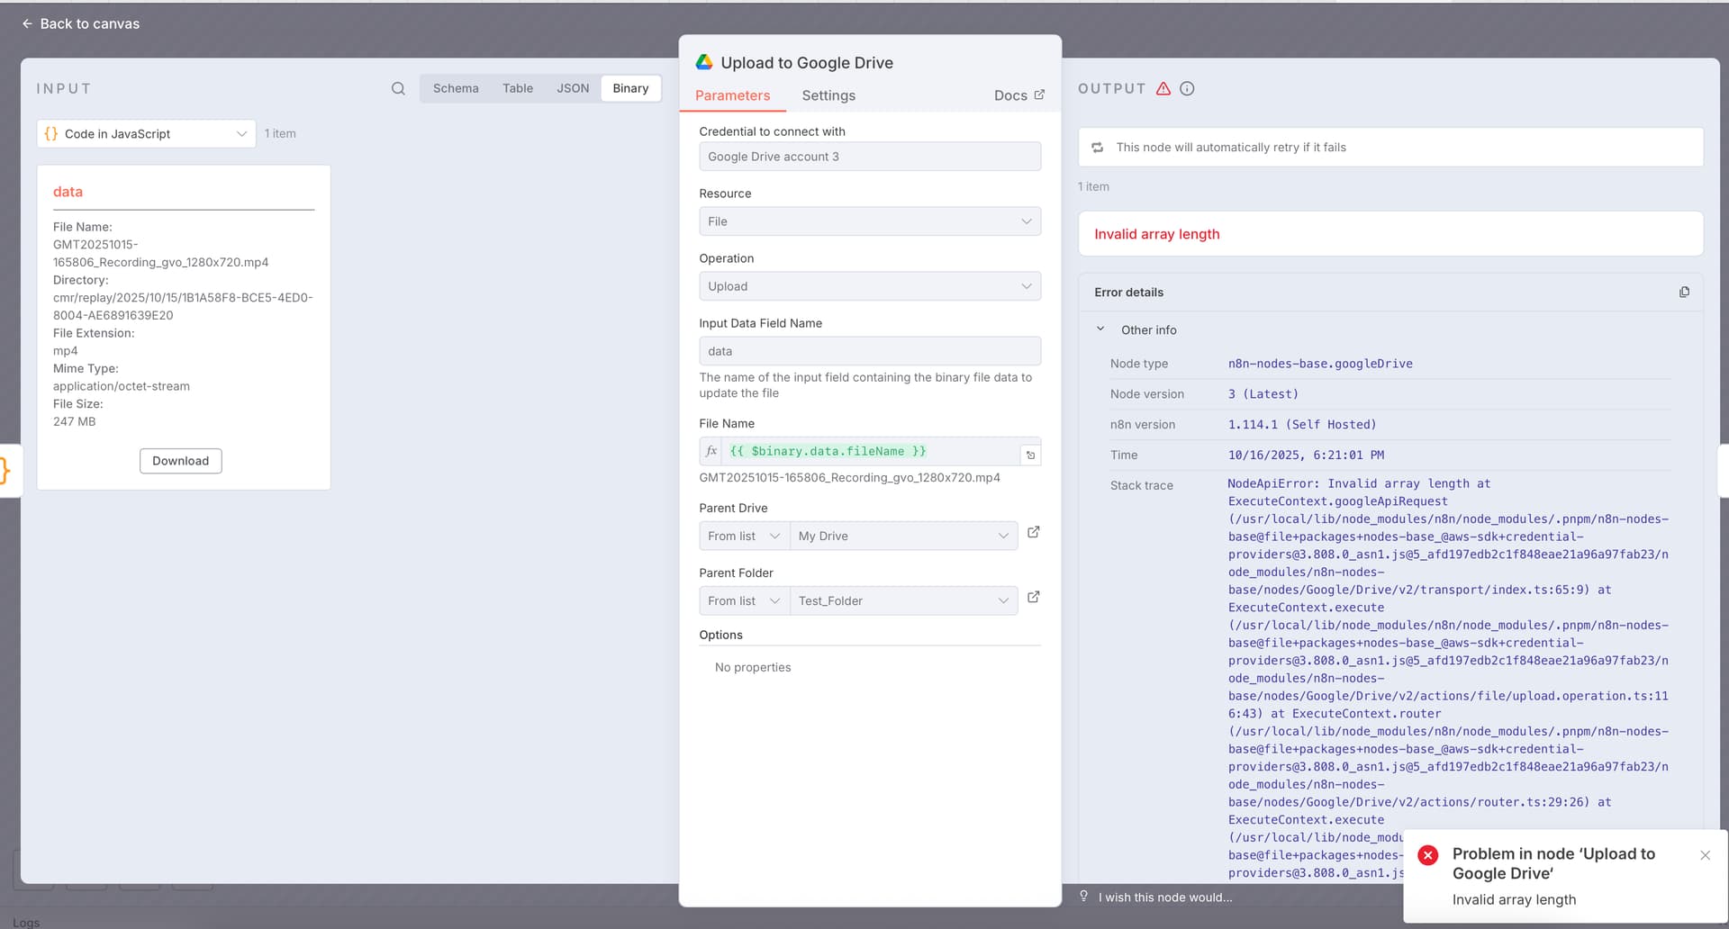
Task: Open Parent Folder external link icon
Action: (x=1034, y=598)
